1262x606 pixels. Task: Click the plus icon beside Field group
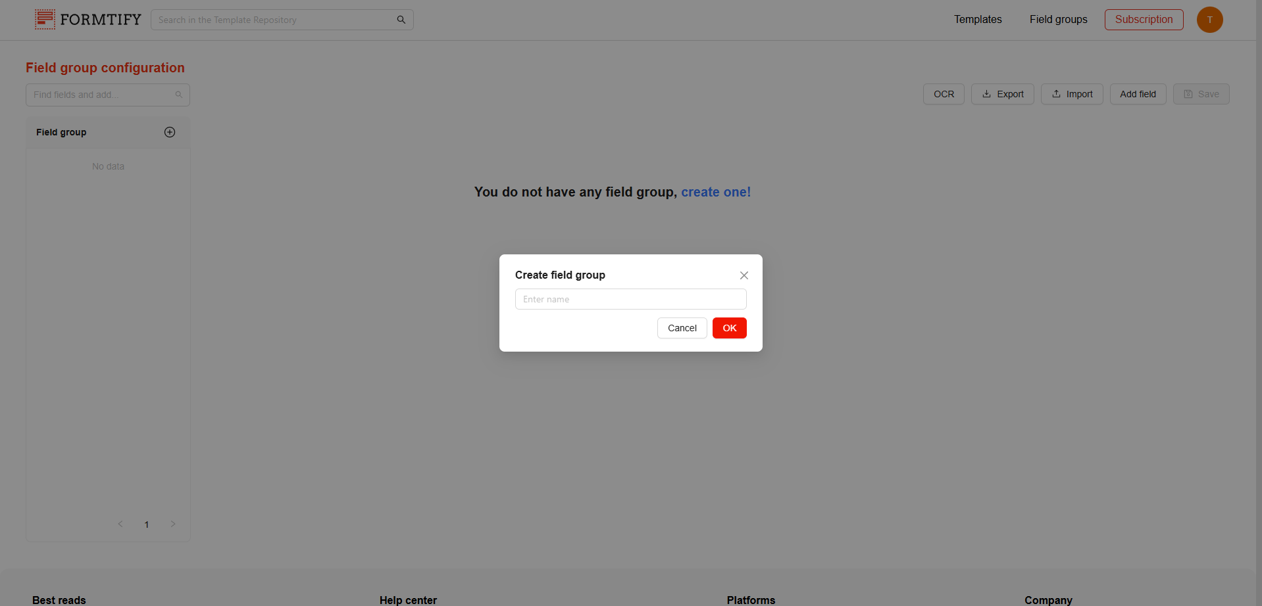pos(170,132)
